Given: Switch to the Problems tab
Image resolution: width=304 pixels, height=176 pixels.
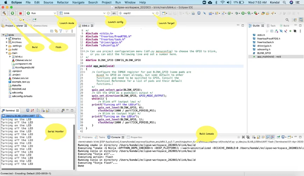Looking at the screenshot, I should 87,137.
